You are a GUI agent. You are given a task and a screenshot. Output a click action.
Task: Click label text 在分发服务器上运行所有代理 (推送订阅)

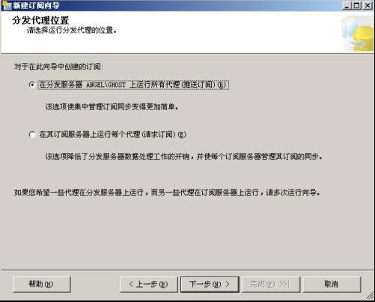133,85
